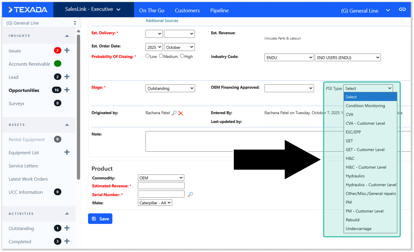Click the Estimated Revenue input field
414x252 pixels.
[161, 186]
